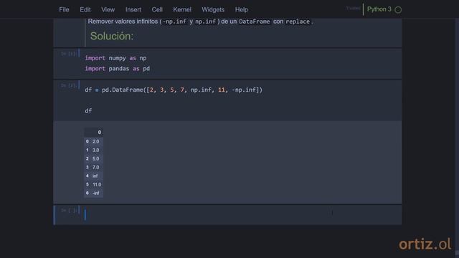Open the Widgets menu

point(213,9)
